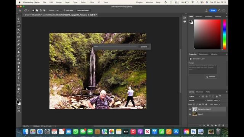Open the Normal blend mode dropdown

tap(197, 100)
